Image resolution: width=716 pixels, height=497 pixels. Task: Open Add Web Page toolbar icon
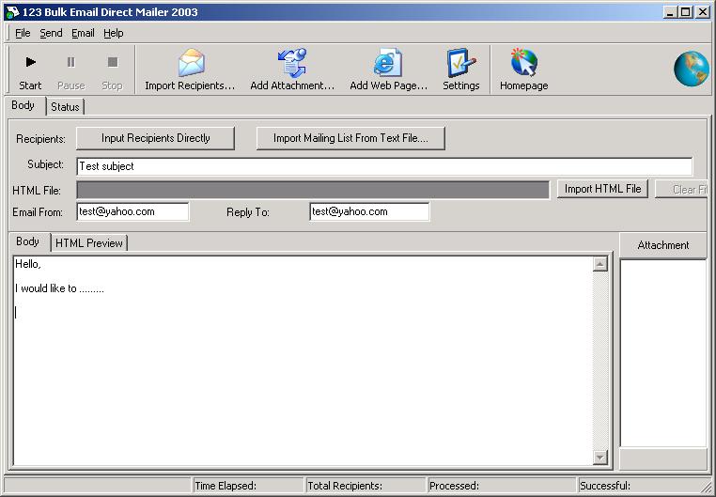click(x=388, y=64)
